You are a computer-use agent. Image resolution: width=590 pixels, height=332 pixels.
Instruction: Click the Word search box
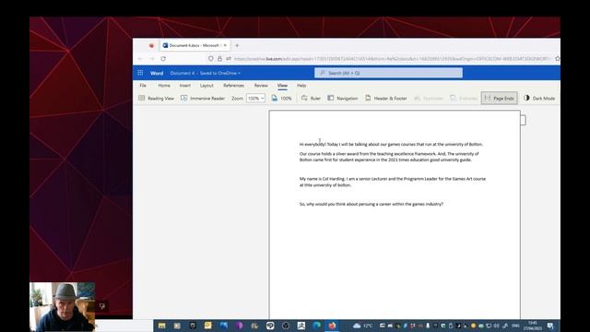coord(388,73)
